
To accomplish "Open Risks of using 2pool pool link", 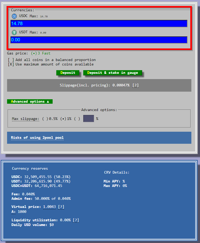I will point(37,138).
